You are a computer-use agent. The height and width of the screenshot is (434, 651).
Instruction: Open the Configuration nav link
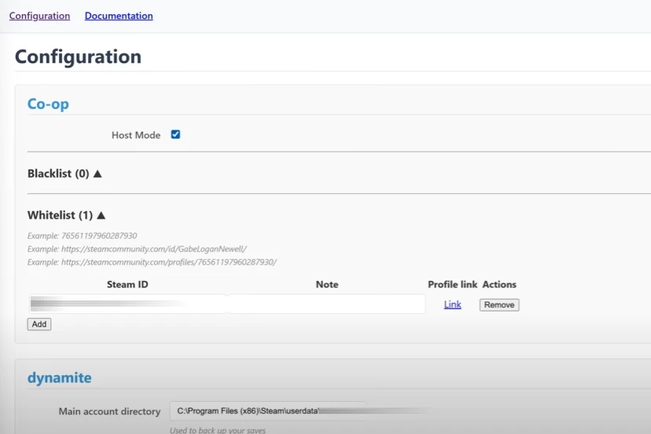pos(39,16)
